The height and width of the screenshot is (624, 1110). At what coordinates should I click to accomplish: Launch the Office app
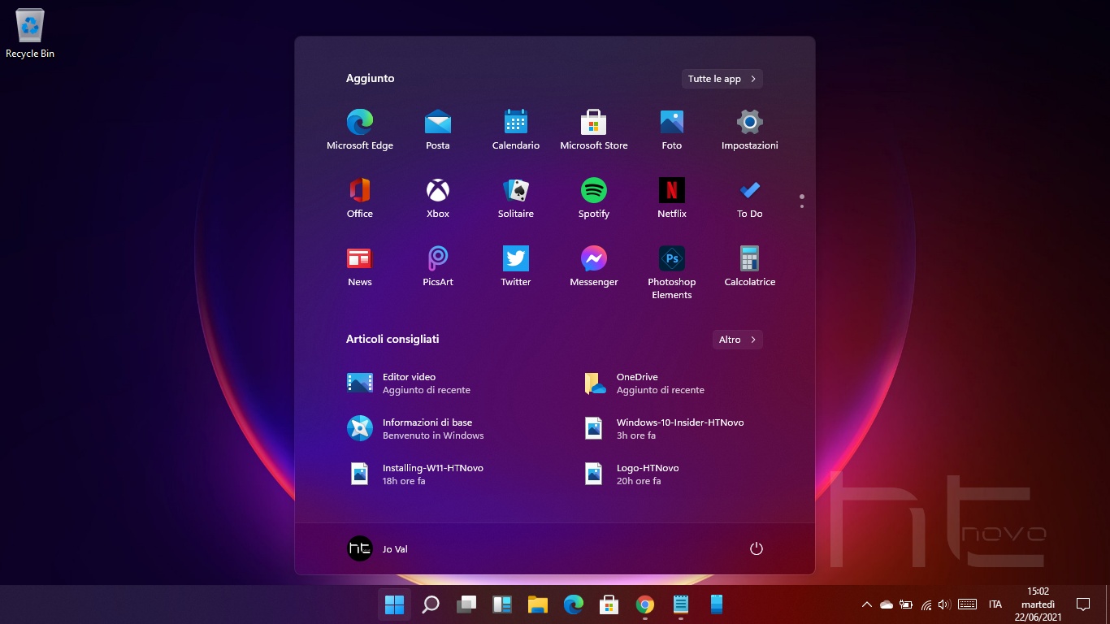pyautogui.click(x=360, y=198)
